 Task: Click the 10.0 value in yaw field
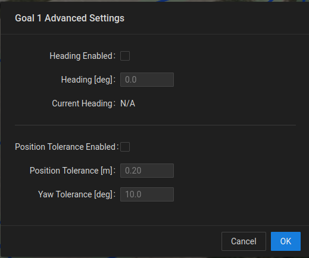tap(133, 194)
